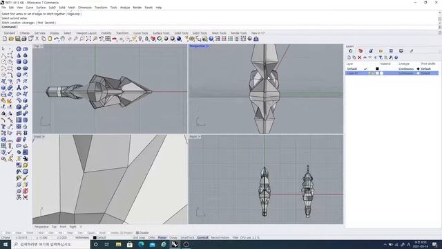Click the New Layer icon in Layers panel

click(349, 57)
